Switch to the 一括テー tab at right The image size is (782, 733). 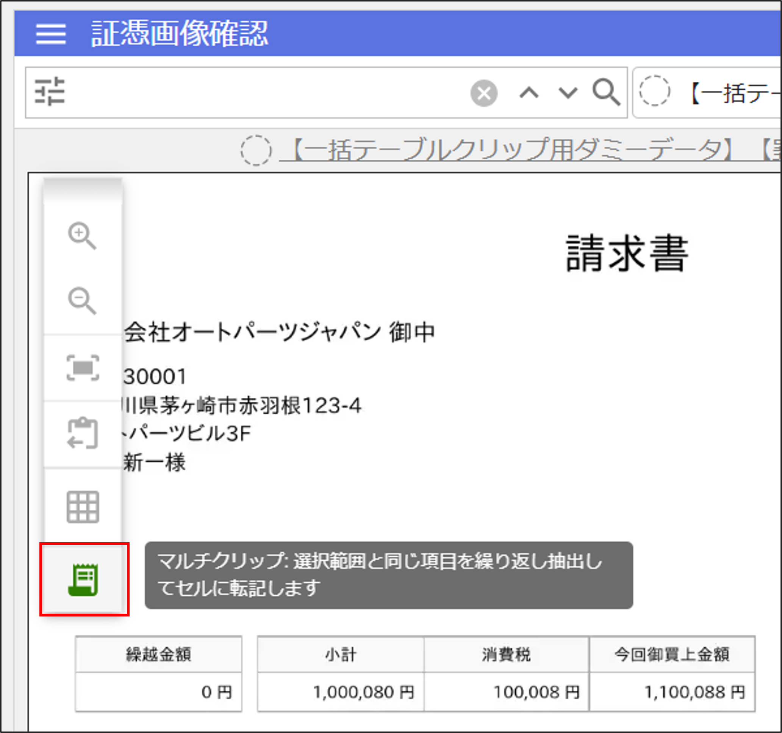pos(734,93)
